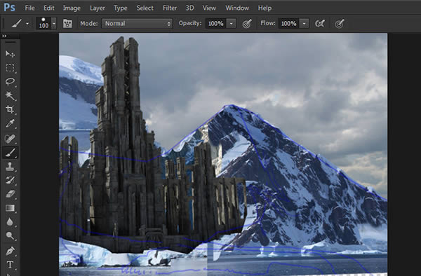Select the Healing Brush tool

click(x=10, y=139)
